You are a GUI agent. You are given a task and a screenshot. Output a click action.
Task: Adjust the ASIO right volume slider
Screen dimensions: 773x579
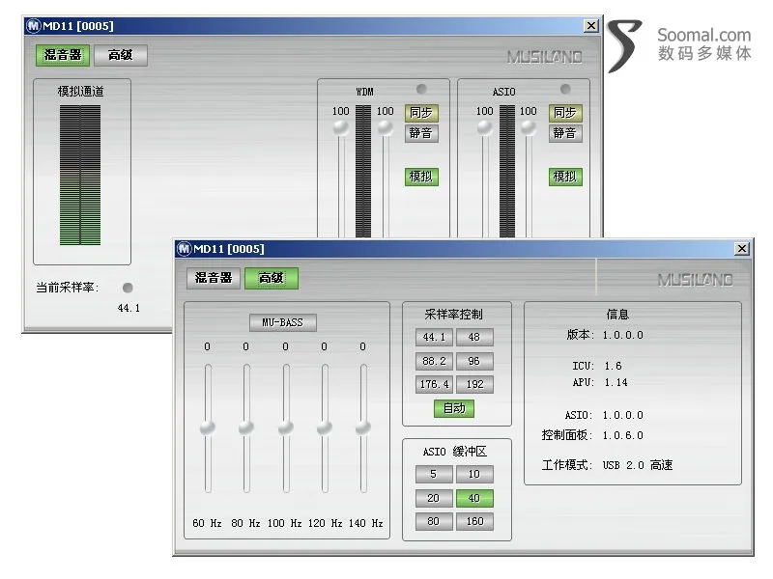[529, 128]
